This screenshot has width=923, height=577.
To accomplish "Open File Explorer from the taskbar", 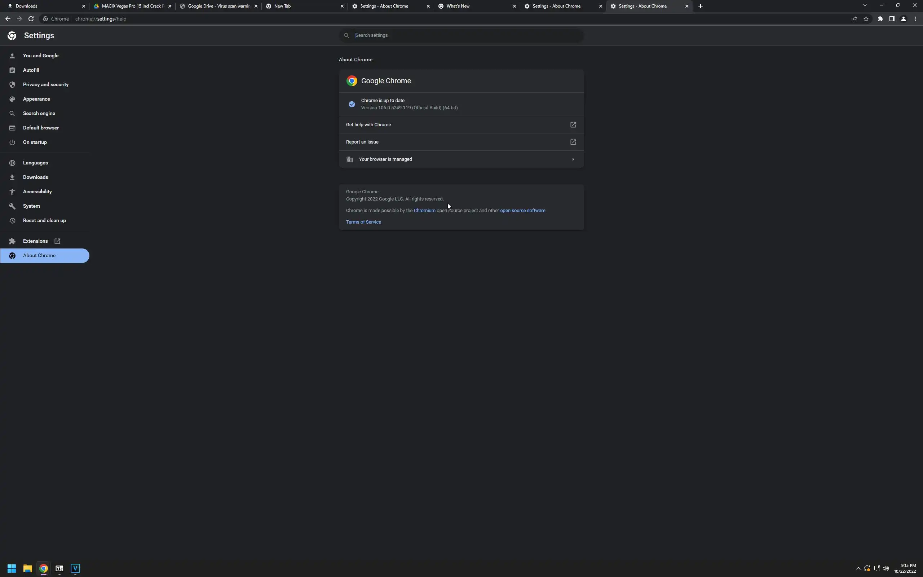I will 27,568.
